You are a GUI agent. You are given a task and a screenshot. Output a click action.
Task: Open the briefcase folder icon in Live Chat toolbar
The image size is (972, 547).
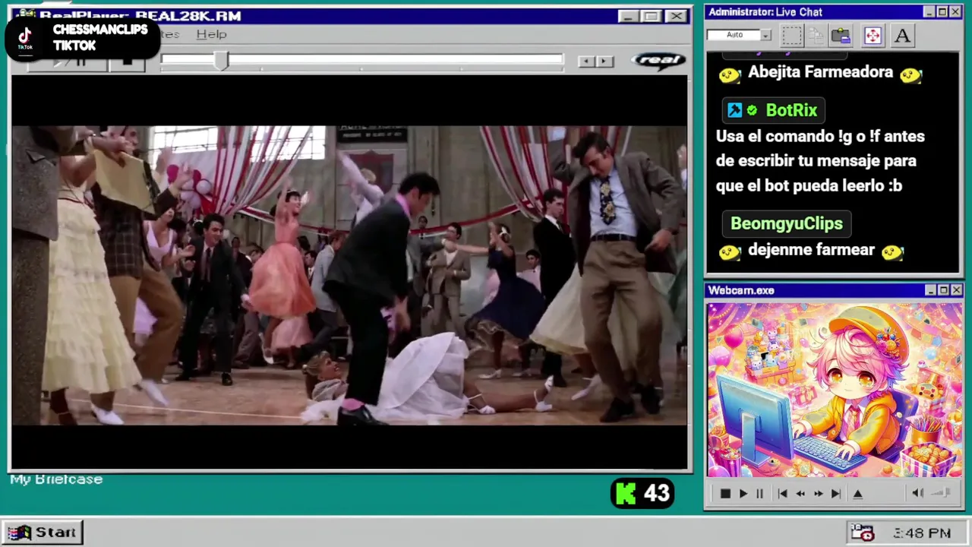[x=841, y=35]
